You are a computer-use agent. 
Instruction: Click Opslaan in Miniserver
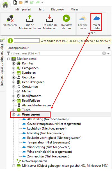point(50,22)
